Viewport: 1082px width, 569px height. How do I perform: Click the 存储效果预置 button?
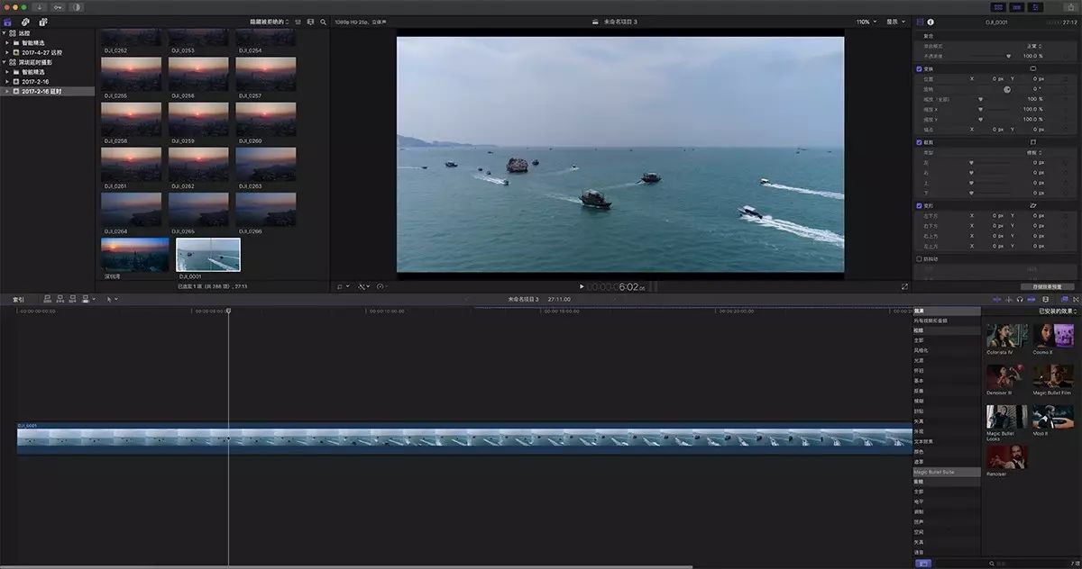coord(1047,286)
